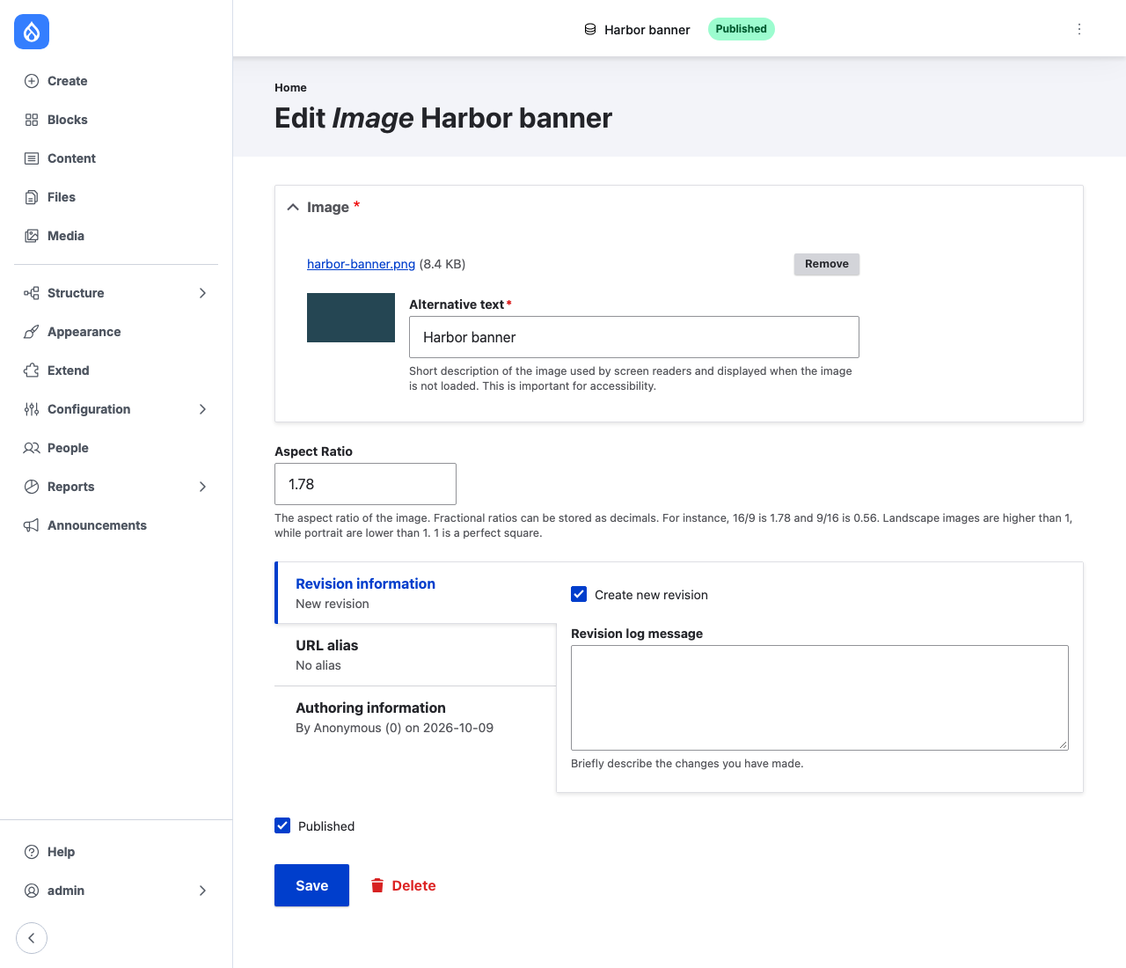1126x968 pixels.
Task: Click the Save button
Action: pos(311,885)
